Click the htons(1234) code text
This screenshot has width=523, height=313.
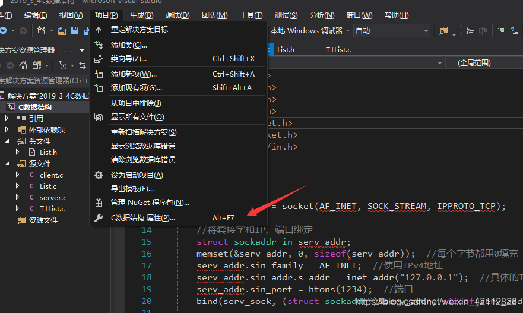tap(338, 289)
